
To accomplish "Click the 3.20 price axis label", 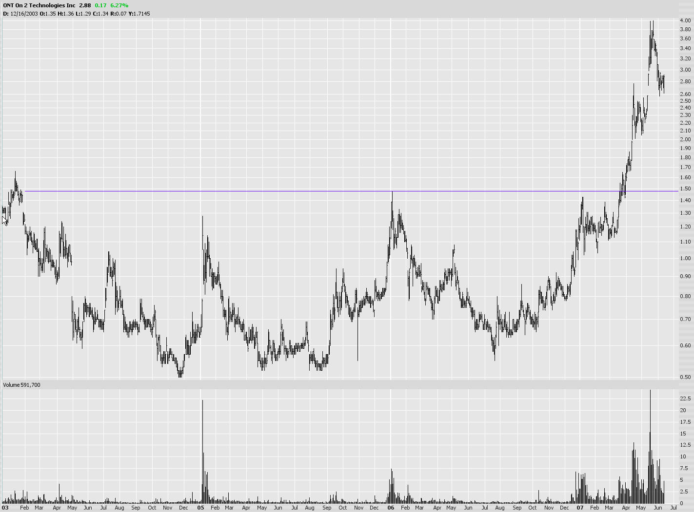I will [x=685, y=59].
